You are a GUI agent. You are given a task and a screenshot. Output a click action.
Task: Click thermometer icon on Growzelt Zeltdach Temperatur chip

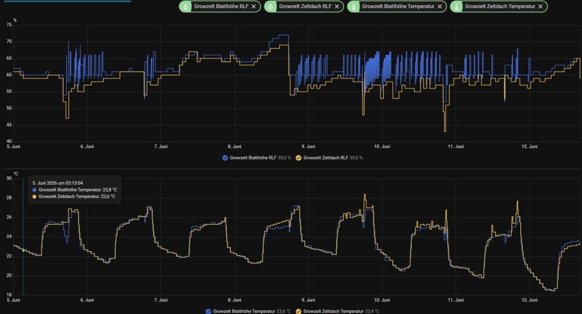coord(457,6)
